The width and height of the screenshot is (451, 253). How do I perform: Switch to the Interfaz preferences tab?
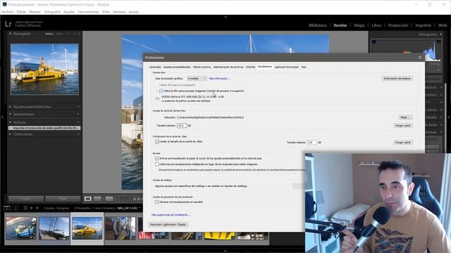[x=251, y=67]
